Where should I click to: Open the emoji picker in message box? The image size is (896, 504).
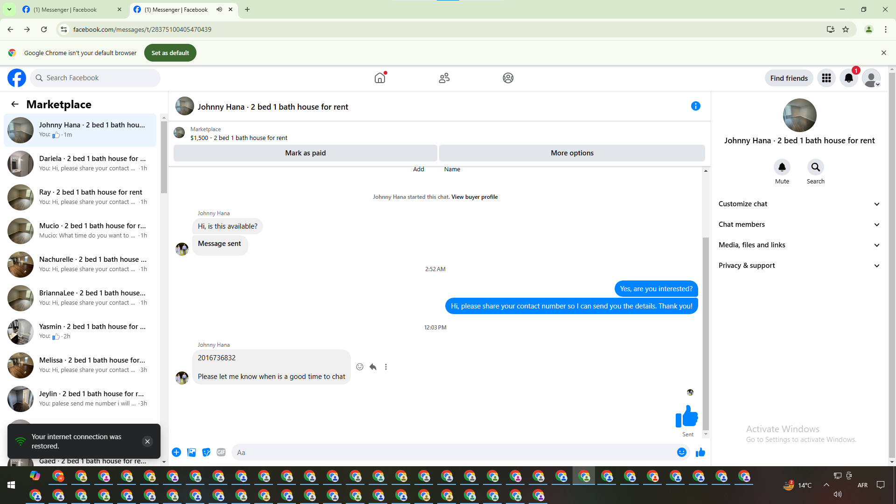click(682, 452)
